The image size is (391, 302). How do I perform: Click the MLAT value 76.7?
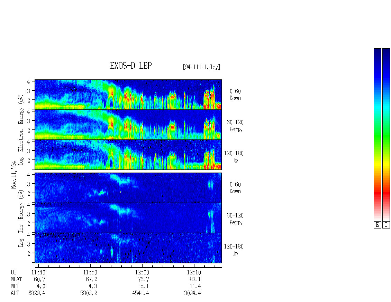(143, 279)
